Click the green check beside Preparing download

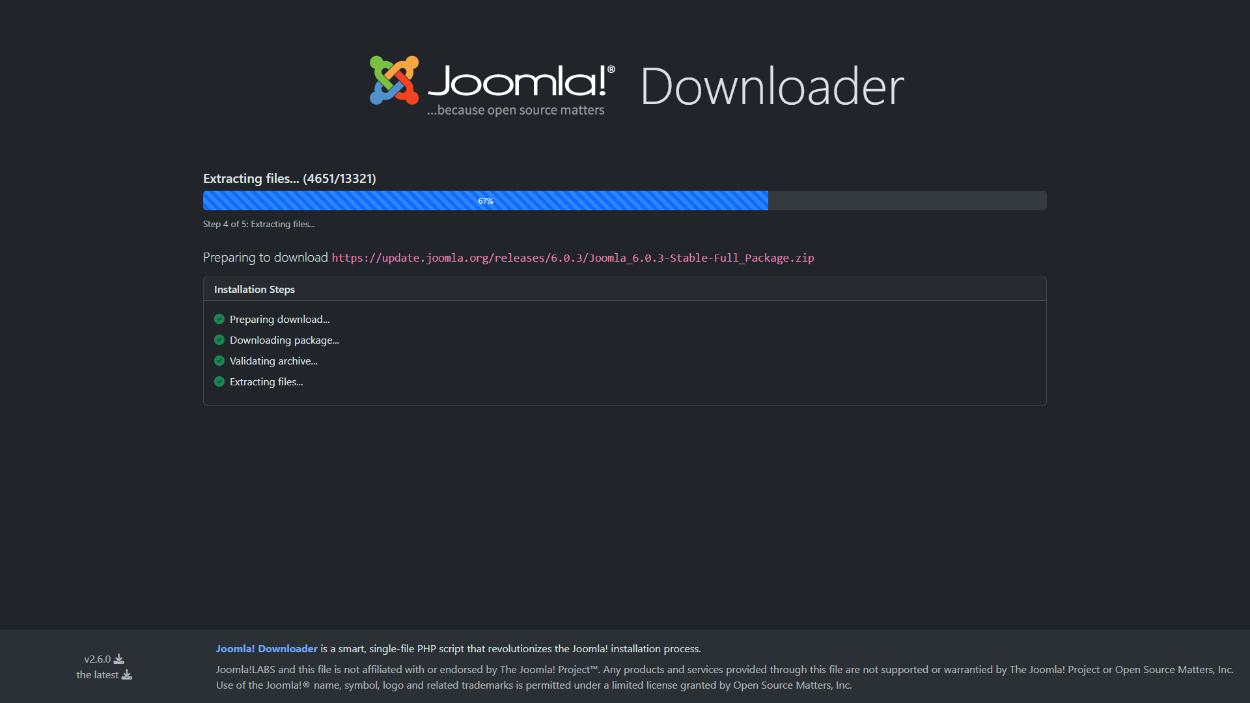coord(219,319)
